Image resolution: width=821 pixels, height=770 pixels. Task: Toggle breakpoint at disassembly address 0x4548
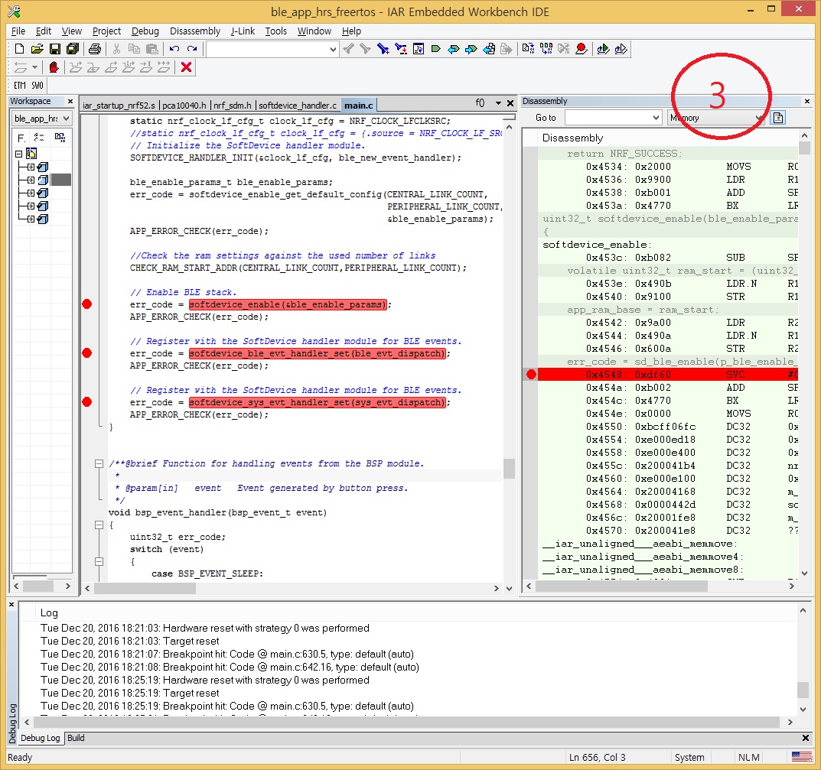[531, 374]
